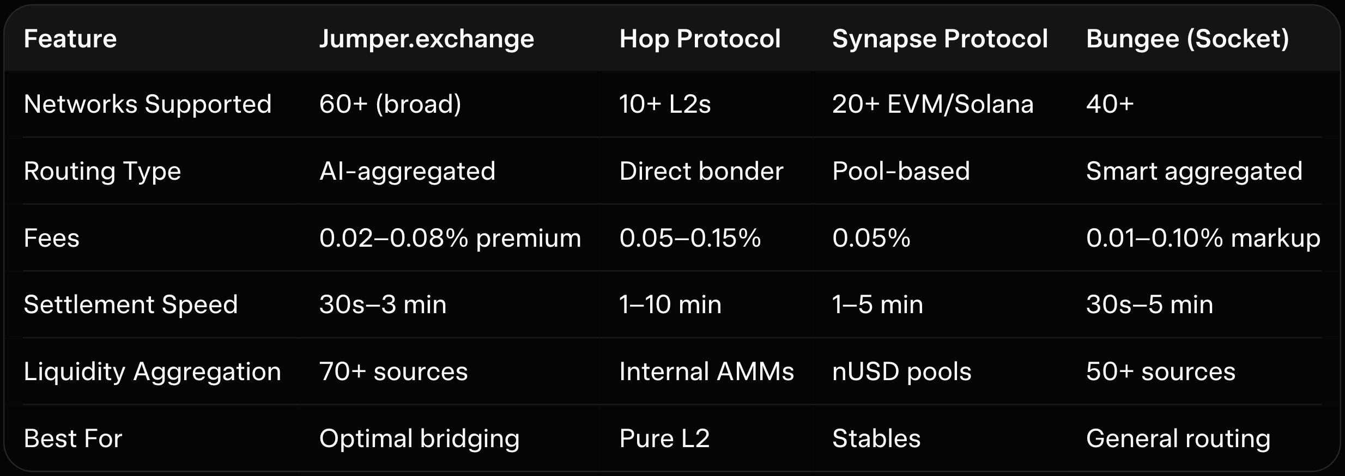Click the Optimal bridging cell
The image size is (1345, 476).
pyautogui.click(x=419, y=438)
